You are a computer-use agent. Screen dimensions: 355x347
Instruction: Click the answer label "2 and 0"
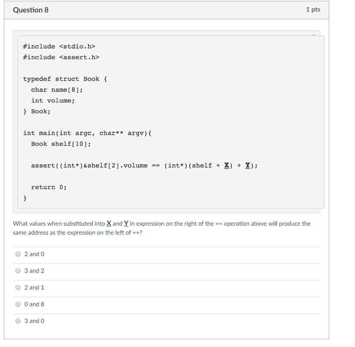34,254
